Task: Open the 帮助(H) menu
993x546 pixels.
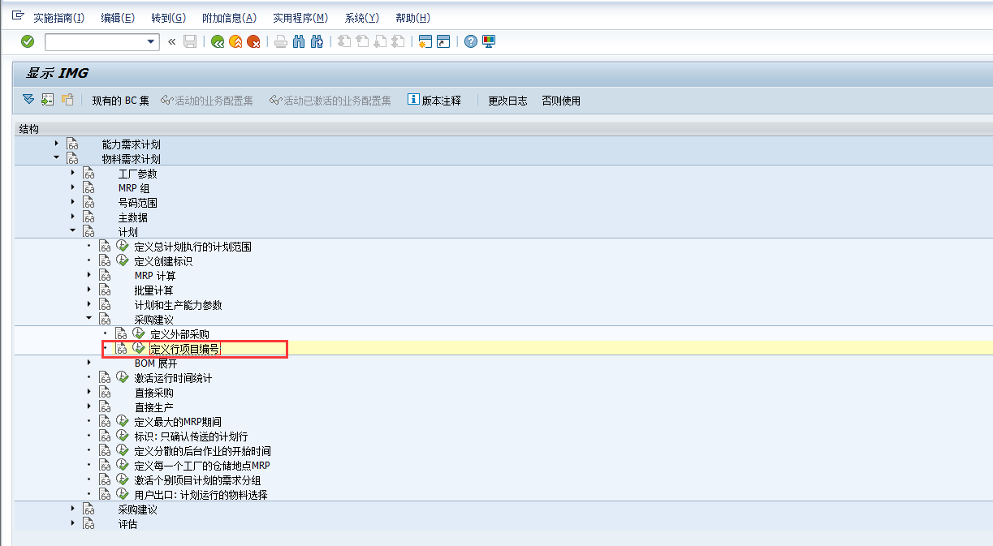Action: tap(412, 18)
